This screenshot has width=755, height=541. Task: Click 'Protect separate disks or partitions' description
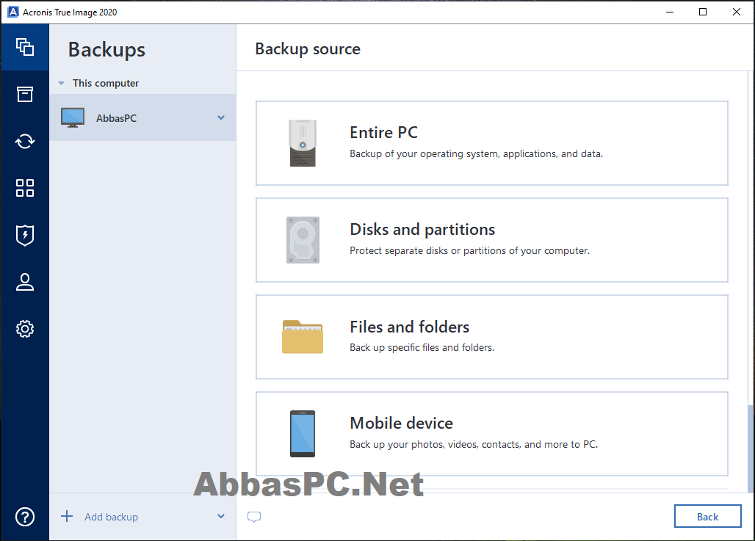click(x=469, y=251)
